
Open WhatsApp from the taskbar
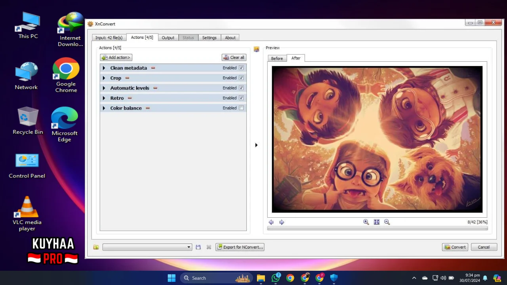click(x=276, y=278)
